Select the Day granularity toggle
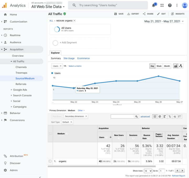189x178 pixels. click(152, 66)
